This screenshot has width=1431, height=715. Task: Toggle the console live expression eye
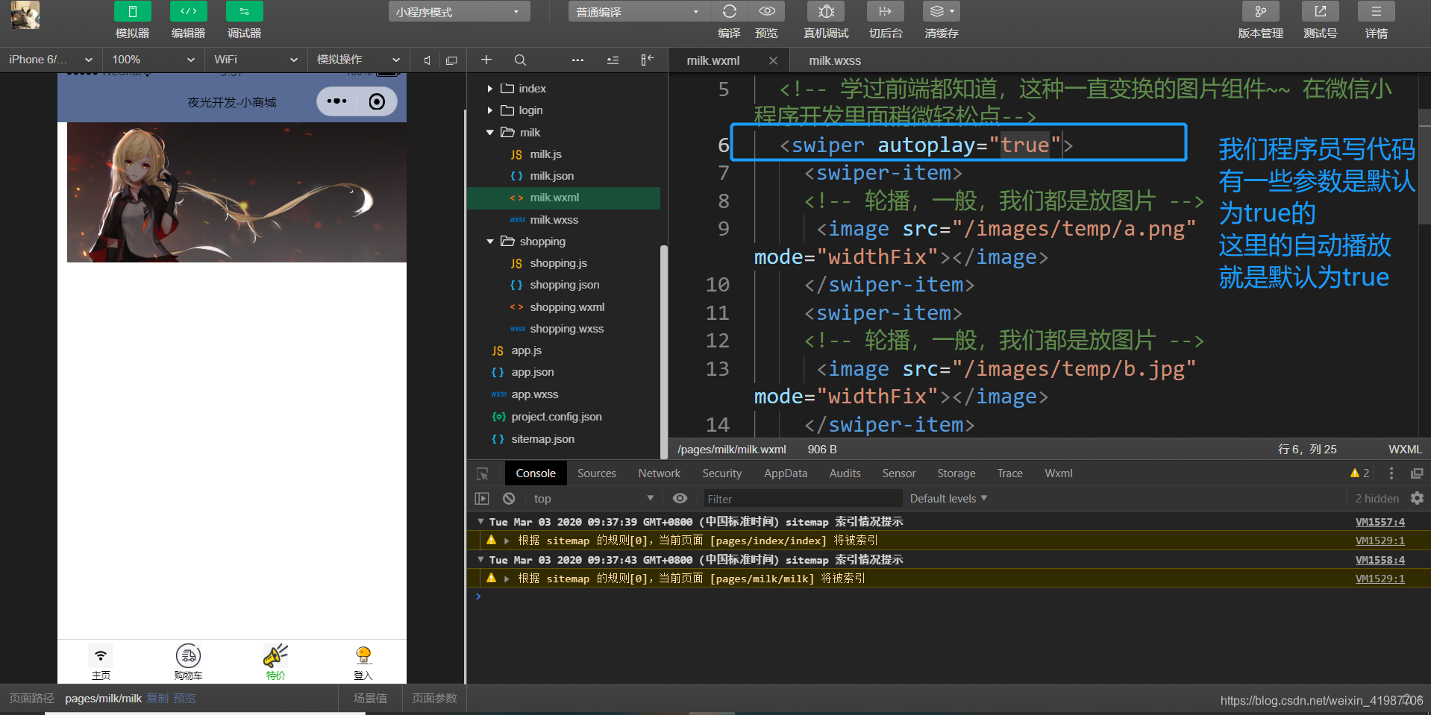(x=680, y=499)
